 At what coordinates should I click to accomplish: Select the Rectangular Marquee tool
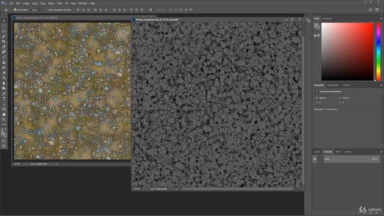click(4, 26)
